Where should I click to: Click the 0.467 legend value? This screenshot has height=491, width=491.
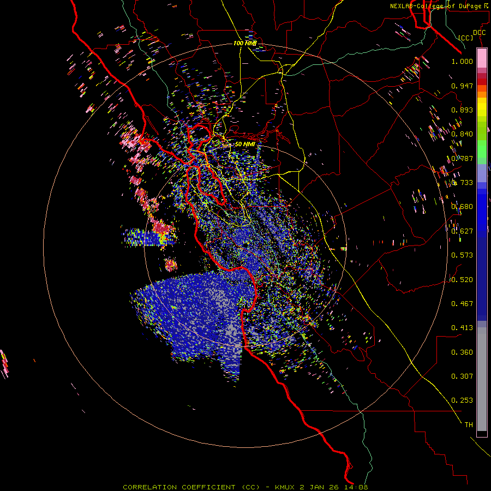point(462,304)
